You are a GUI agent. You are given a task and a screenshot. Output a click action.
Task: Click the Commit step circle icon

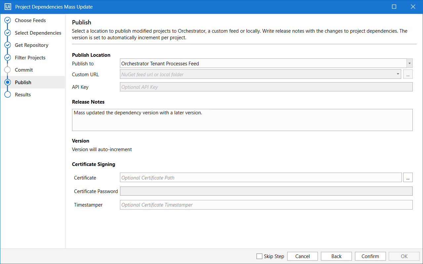(x=7, y=70)
